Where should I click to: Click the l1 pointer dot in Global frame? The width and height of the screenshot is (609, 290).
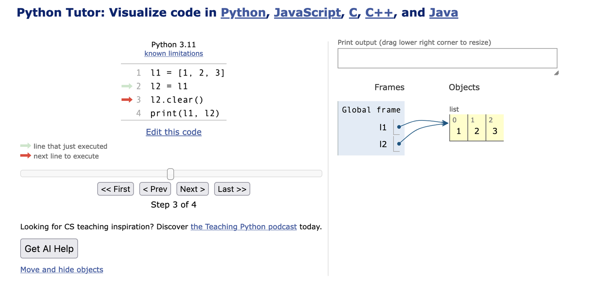399,127
